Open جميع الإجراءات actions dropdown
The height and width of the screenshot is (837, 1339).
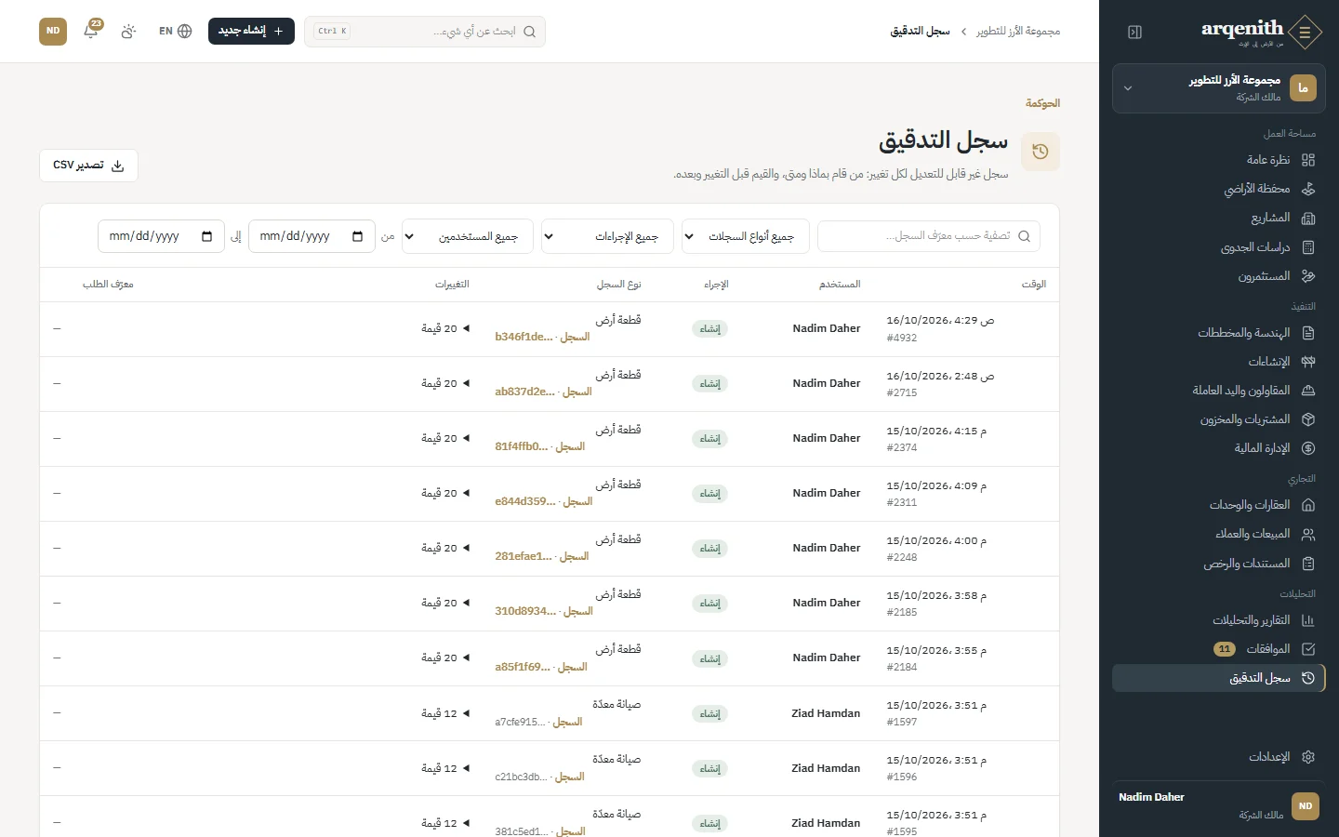point(607,236)
